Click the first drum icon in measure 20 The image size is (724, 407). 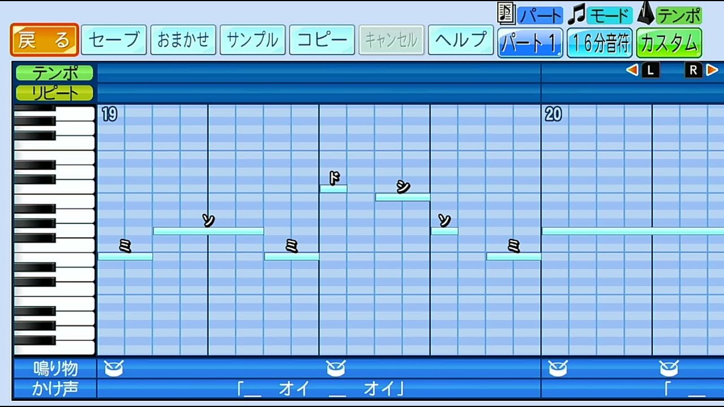558,369
